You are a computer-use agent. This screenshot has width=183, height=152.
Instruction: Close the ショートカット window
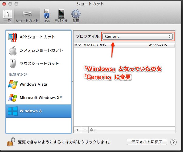click(x=4, y=4)
